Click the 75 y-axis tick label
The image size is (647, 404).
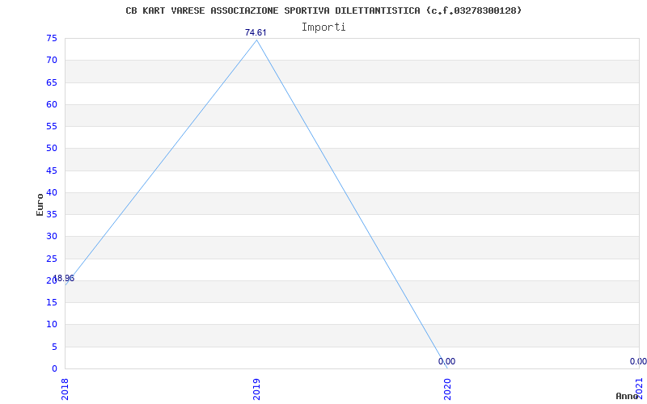click(x=52, y=38)
